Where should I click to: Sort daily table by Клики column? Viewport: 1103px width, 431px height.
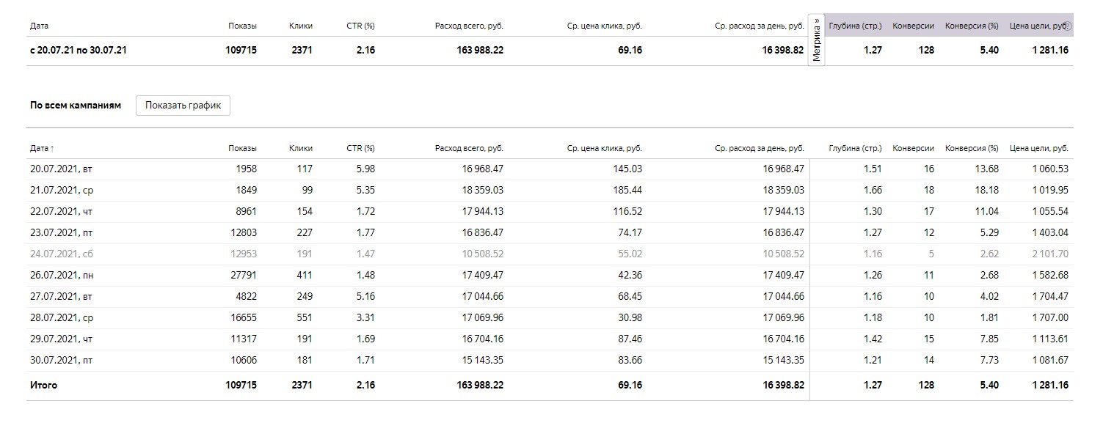(301, 149)
